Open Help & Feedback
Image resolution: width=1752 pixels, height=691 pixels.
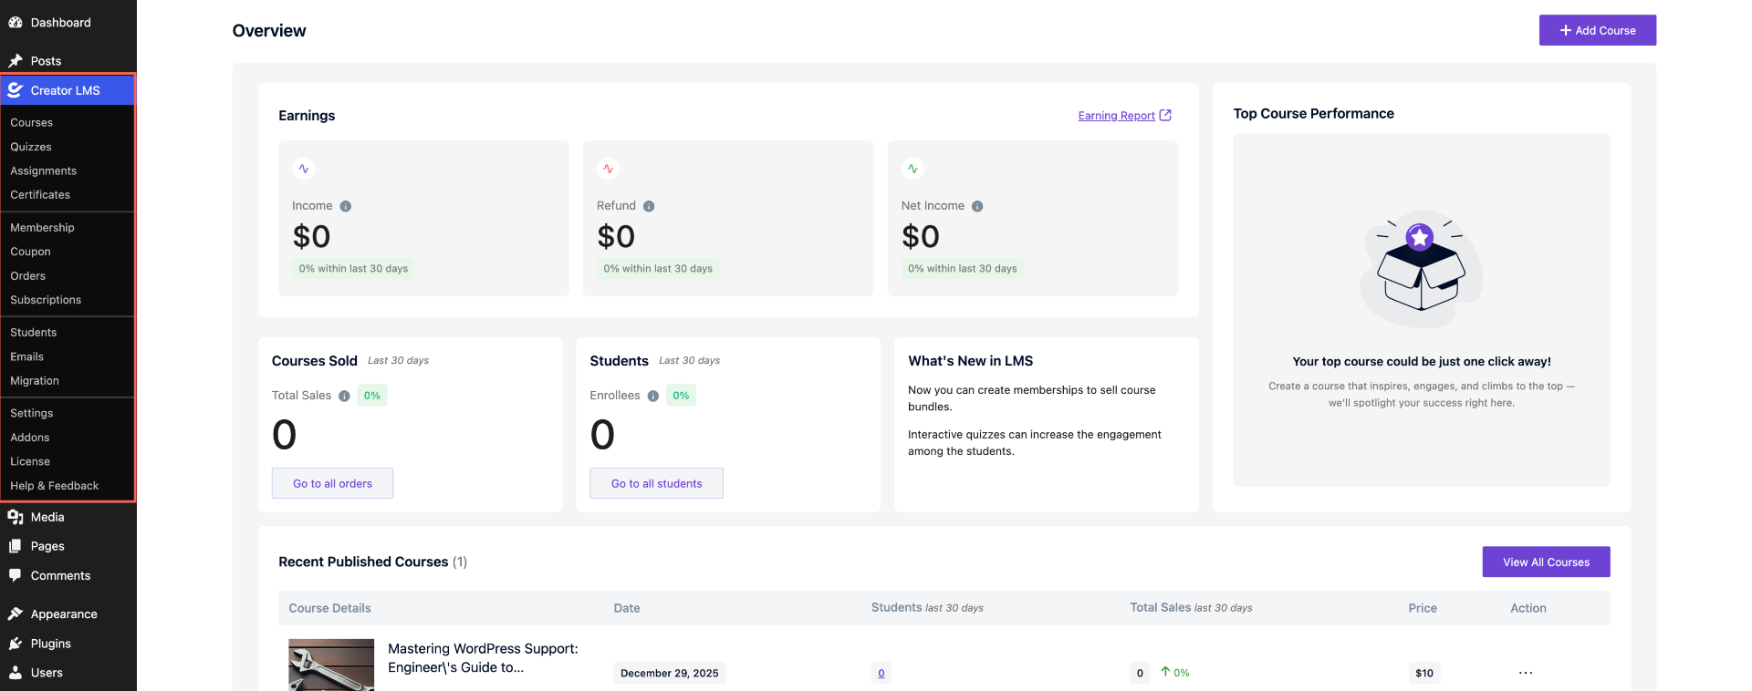(x=55, y=486)
